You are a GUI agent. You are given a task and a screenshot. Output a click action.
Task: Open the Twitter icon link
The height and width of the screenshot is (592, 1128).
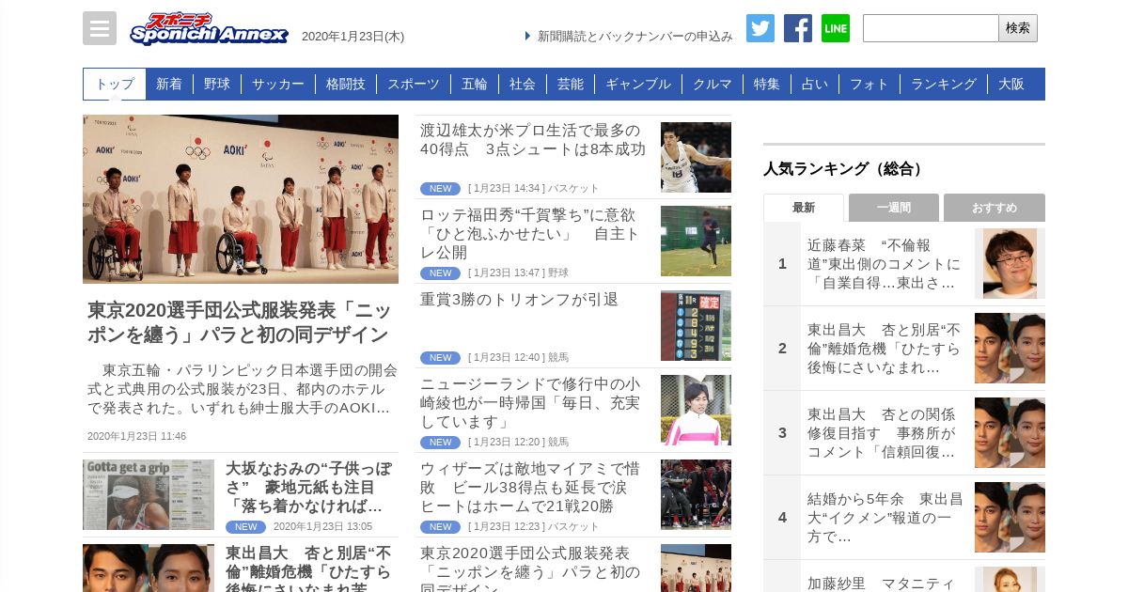click(760, 28)
